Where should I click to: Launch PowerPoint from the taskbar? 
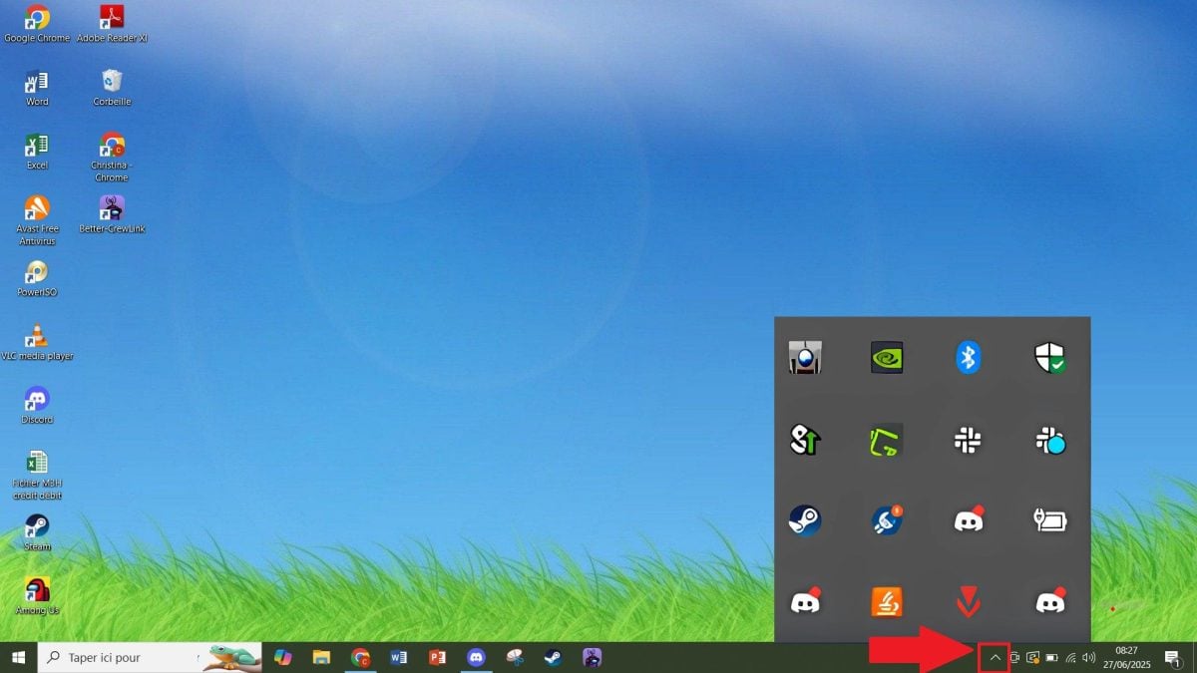tap(437, 658)
